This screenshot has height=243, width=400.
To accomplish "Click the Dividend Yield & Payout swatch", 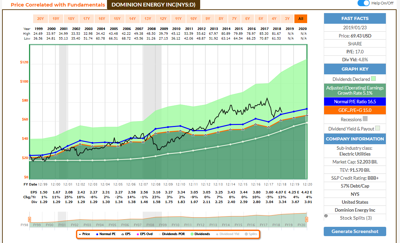I will [x=378, y=128].
